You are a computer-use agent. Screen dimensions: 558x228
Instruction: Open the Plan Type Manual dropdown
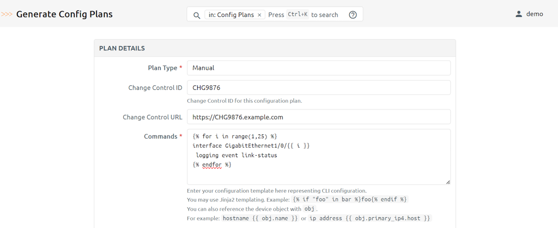[318, 68]
